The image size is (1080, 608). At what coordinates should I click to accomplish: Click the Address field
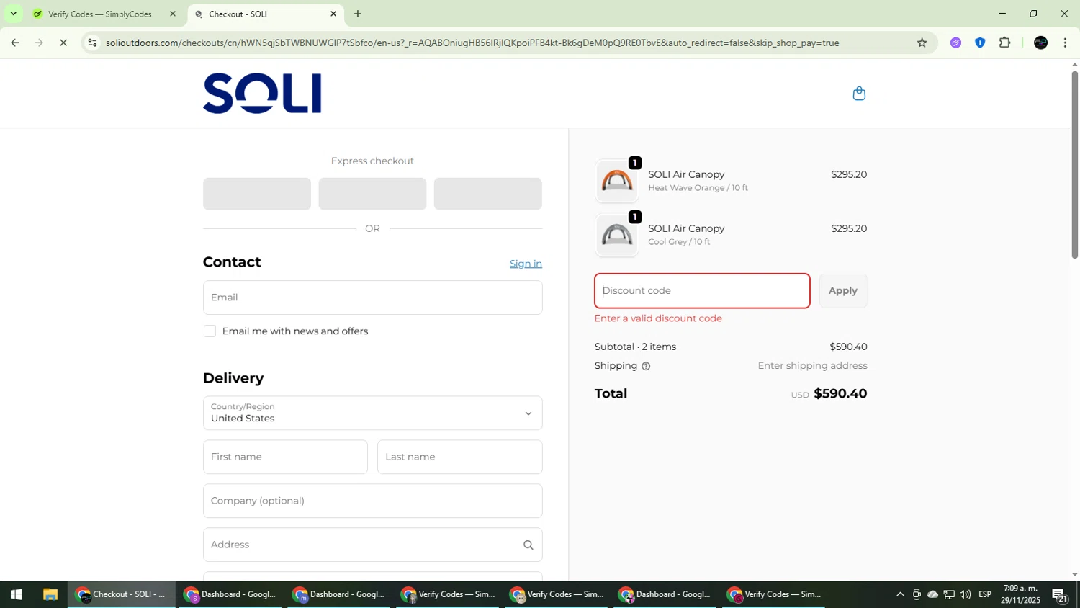coord(372,545)
